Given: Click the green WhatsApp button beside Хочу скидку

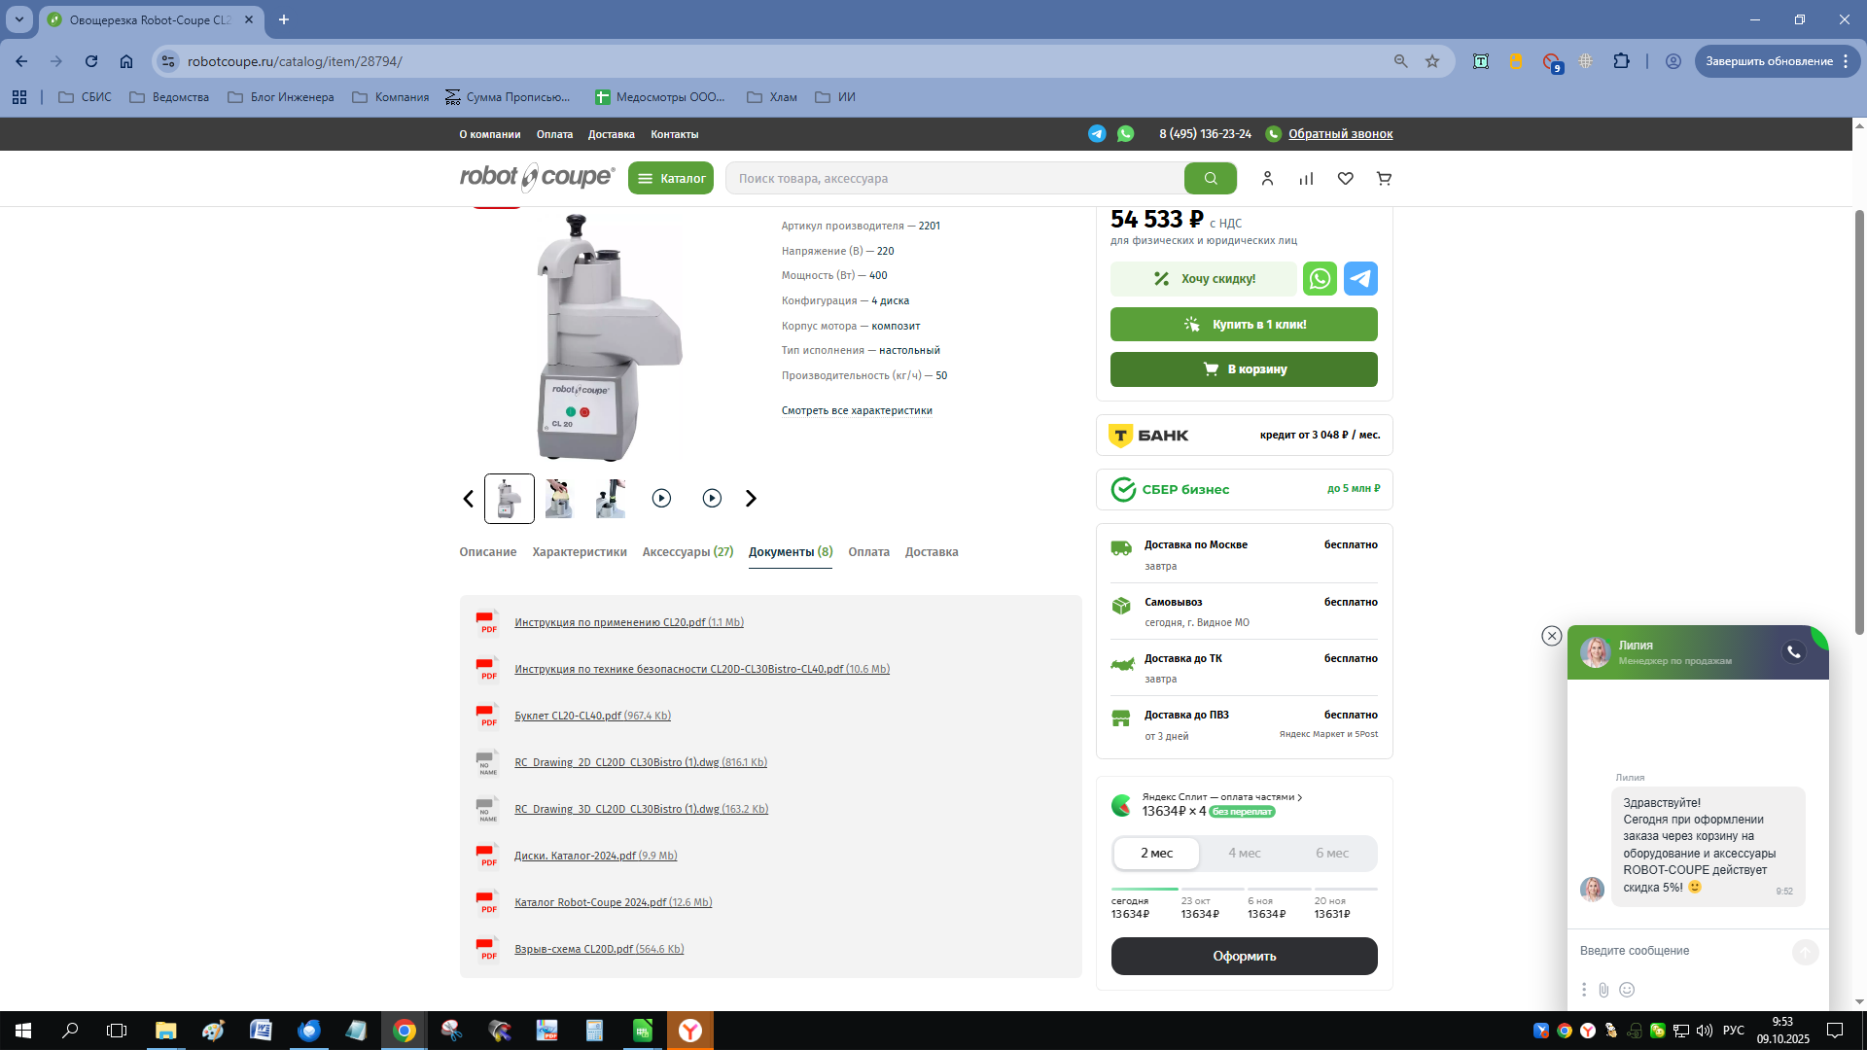Looking at the screenshot, I should (1320, 279).
